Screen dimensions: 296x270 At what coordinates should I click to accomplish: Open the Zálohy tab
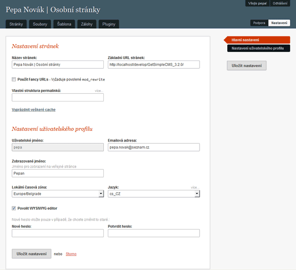(87, 24)
